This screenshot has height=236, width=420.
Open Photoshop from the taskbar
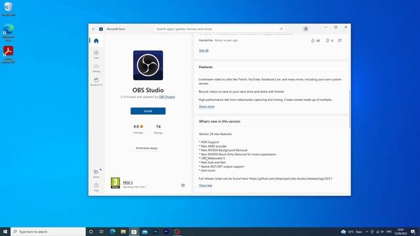pos(156,231)
